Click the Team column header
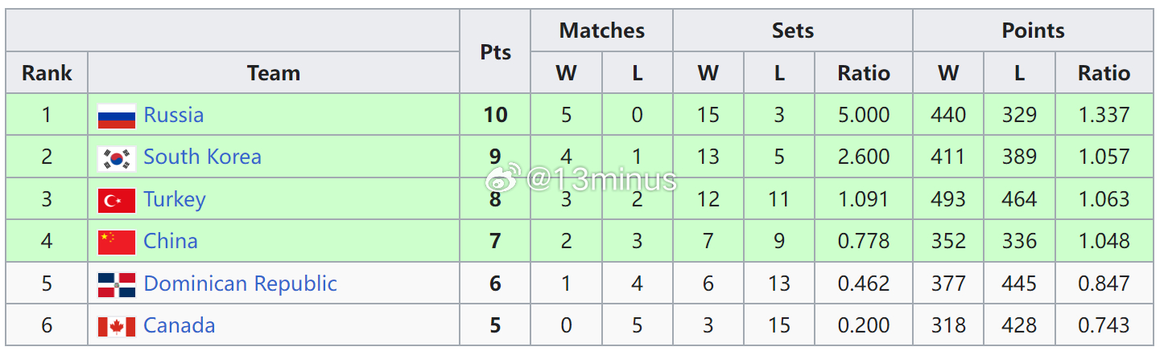1164x355 pixels. 274,73
